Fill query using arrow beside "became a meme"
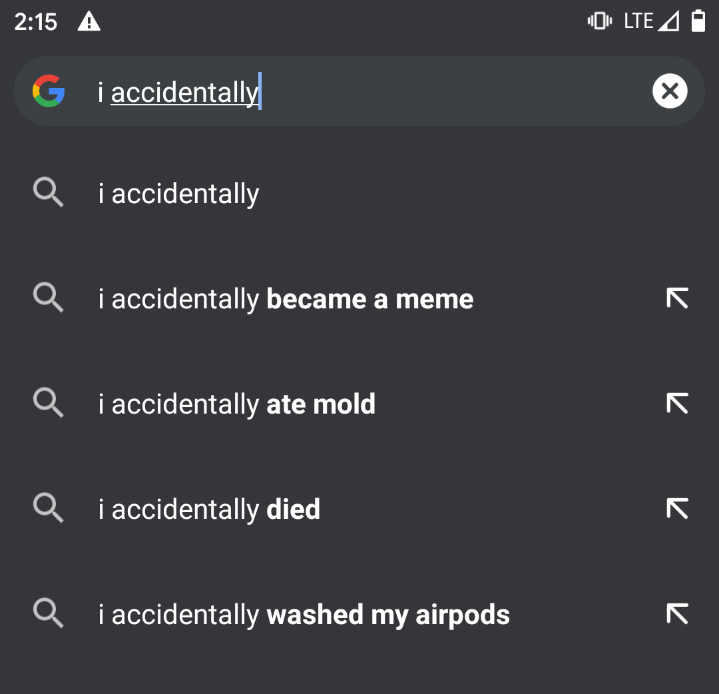The image size is (719, 694). [x=677, y=298]
